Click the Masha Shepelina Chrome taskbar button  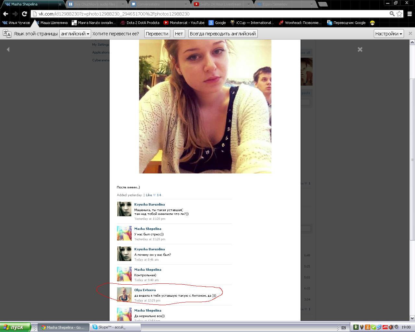click(63, 327)
